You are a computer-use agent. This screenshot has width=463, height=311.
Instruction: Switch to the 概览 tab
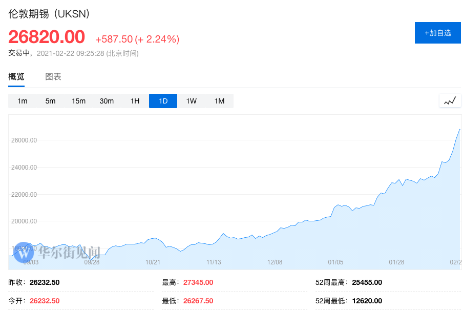click(16, 77)
